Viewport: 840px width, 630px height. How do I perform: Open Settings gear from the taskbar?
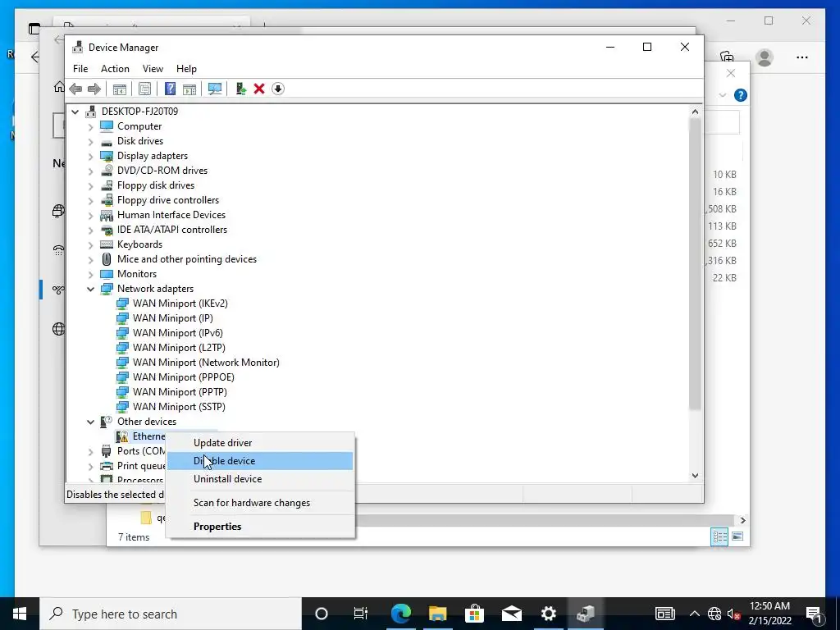pos(549,614)
